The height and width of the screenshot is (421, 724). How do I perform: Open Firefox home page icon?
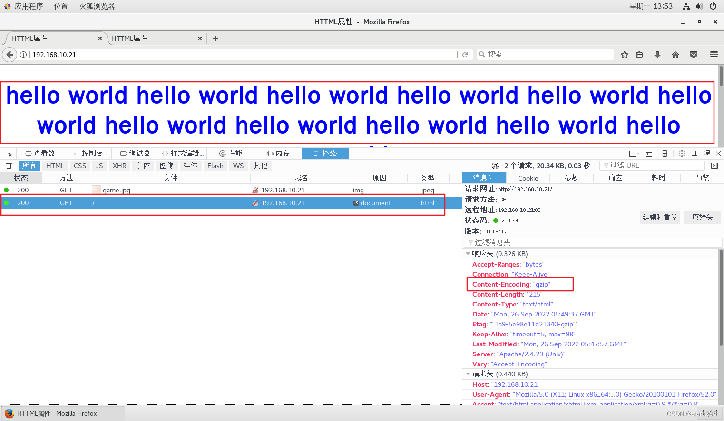(x=675, y=54)
